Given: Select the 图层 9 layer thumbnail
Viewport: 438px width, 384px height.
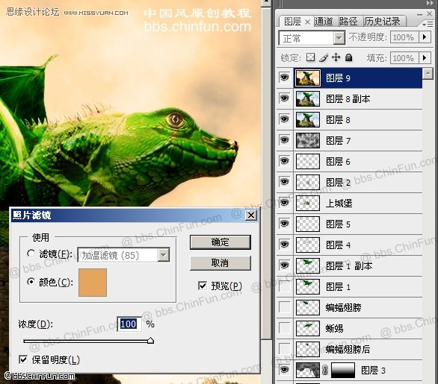Looking at the screenshot, I should 307,78.
